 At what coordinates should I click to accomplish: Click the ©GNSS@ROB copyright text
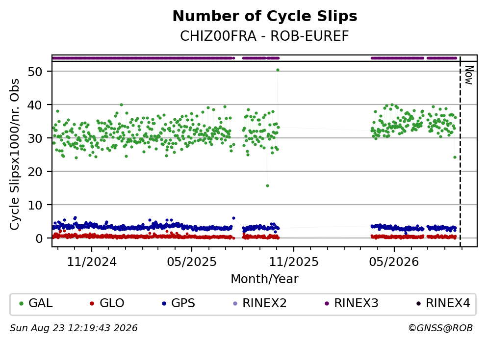[x=440, y=328]
